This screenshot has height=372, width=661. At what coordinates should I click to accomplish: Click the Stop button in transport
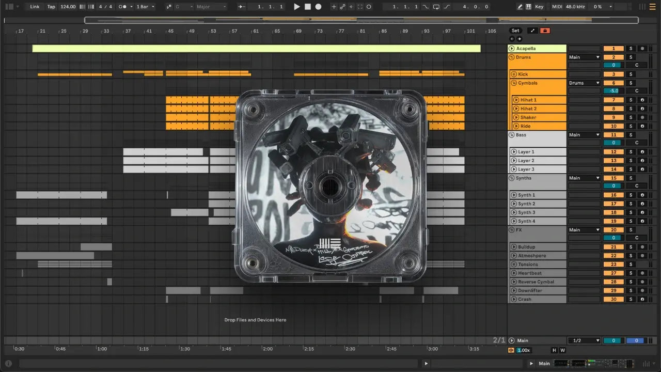coord(308,7)
